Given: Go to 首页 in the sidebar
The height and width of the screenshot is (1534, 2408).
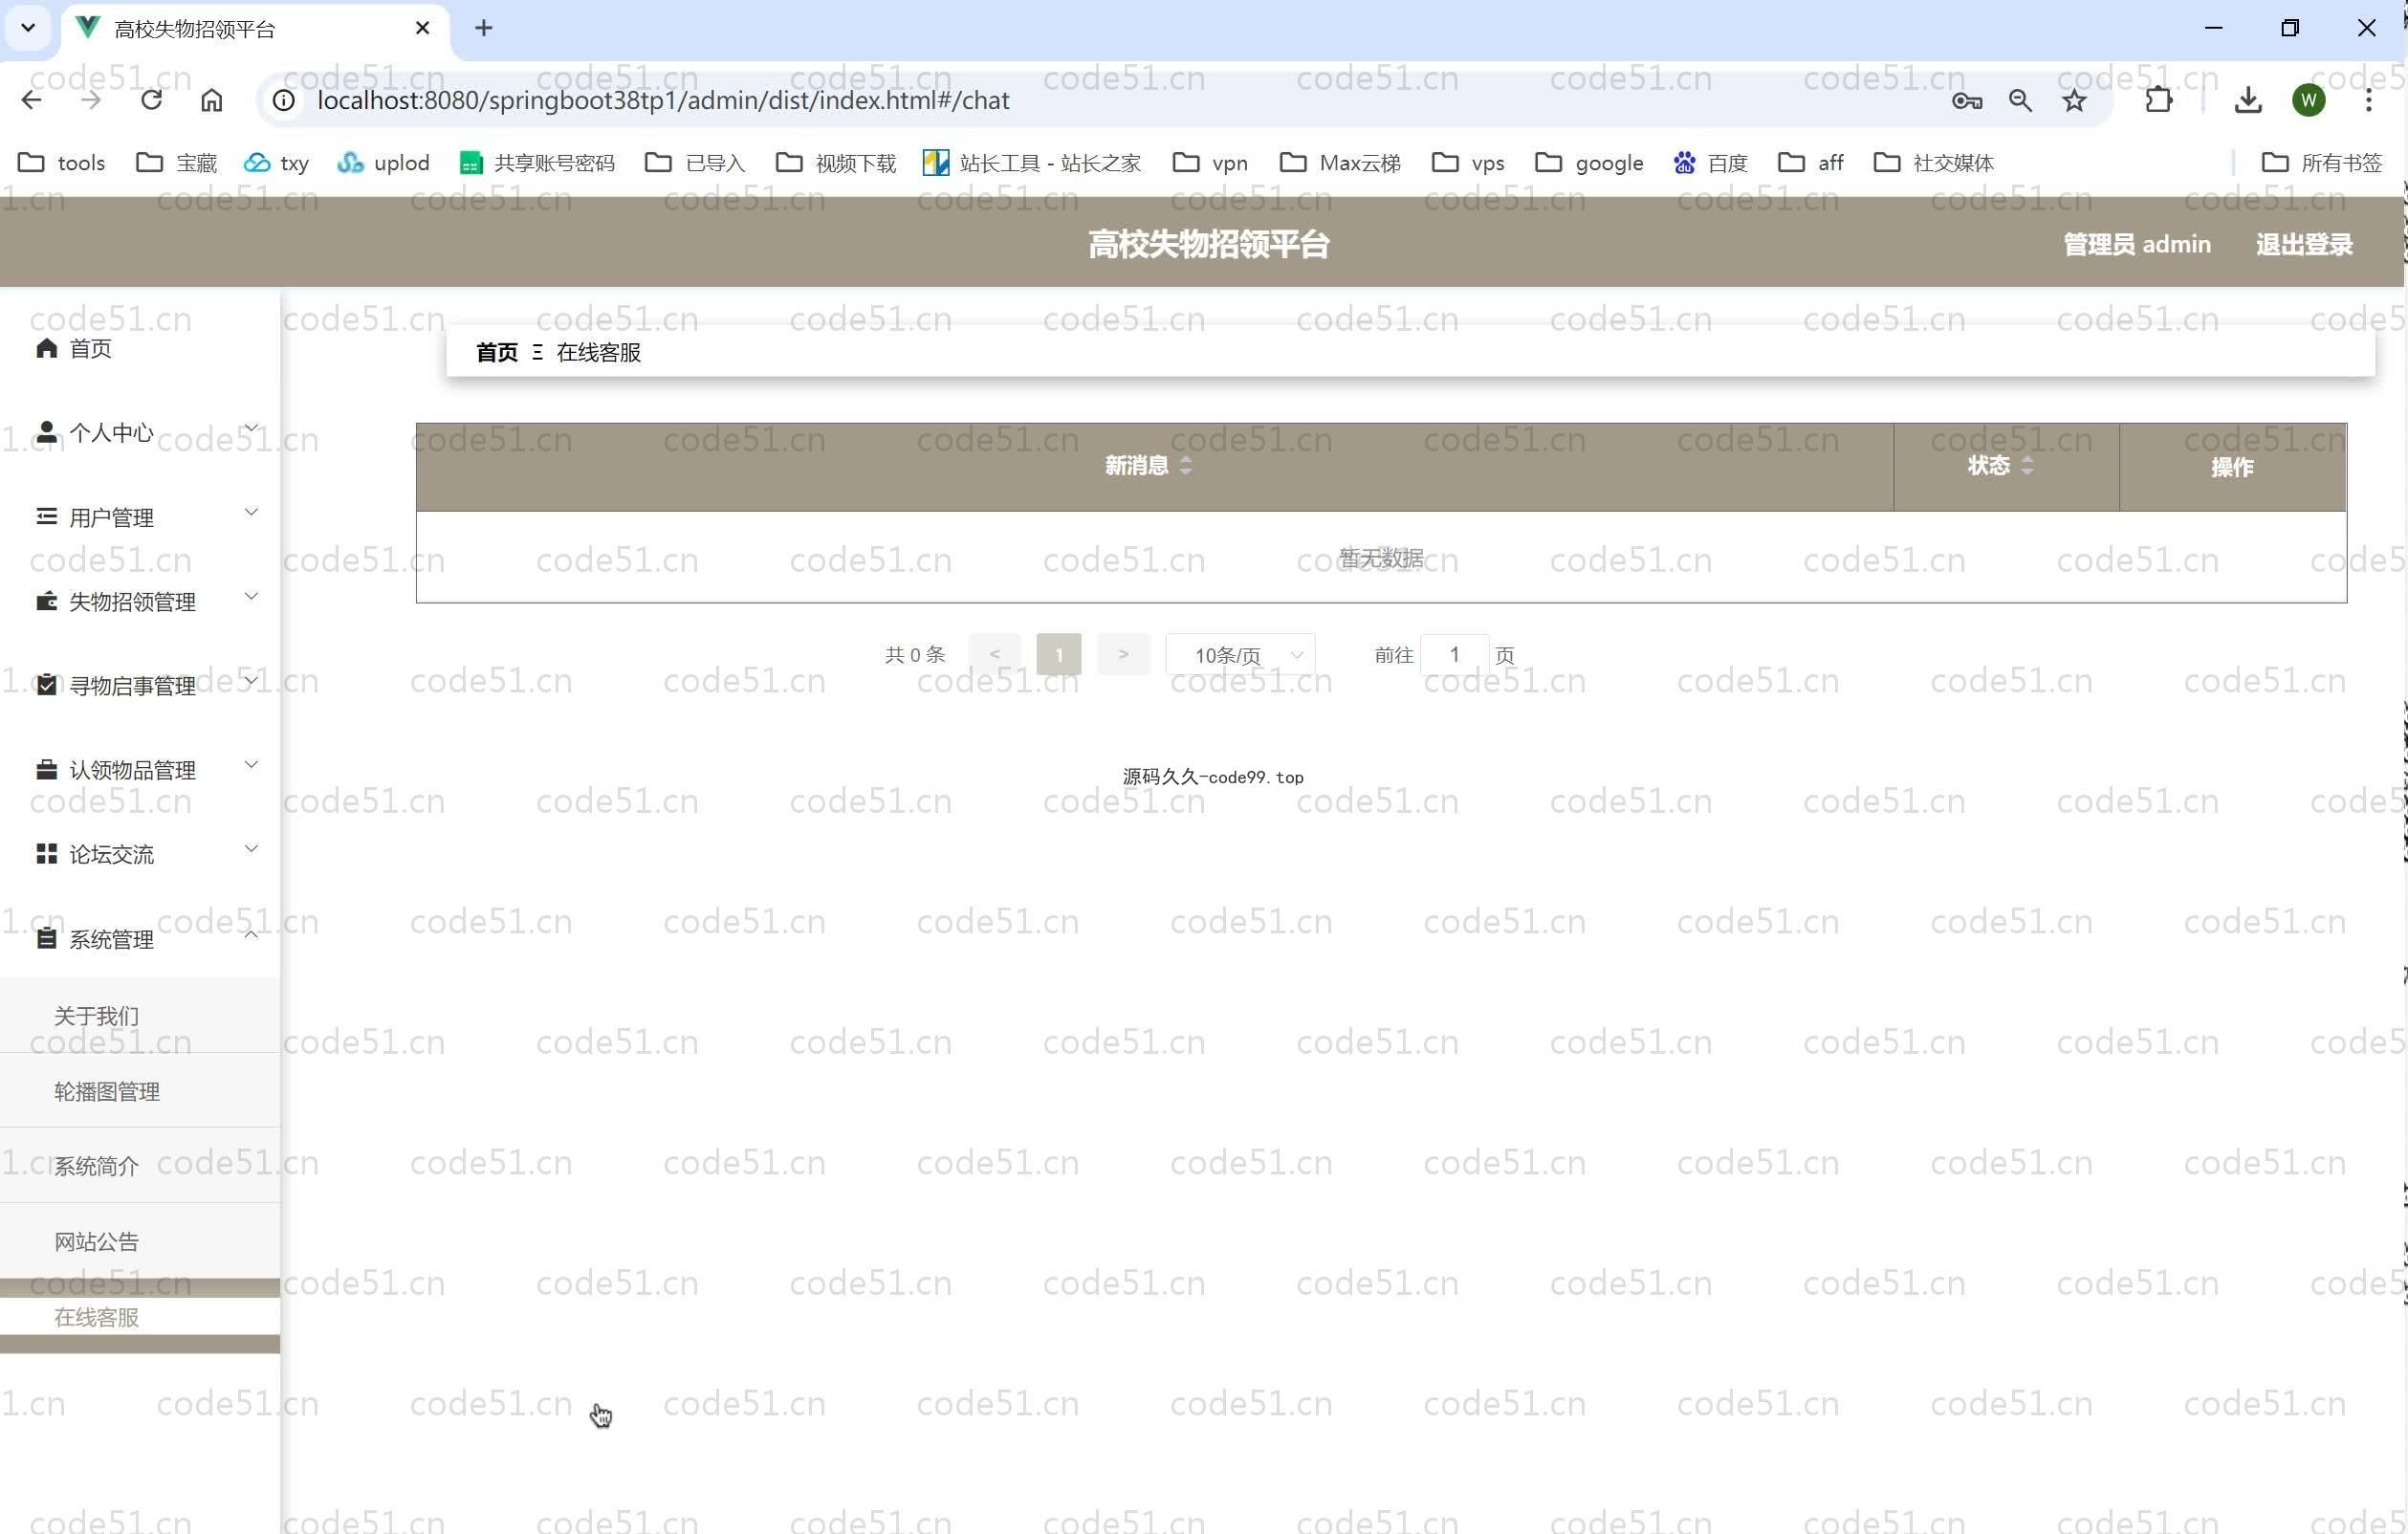Looking at the screenshot, I should pyautogui.click(x=90, y=348).
